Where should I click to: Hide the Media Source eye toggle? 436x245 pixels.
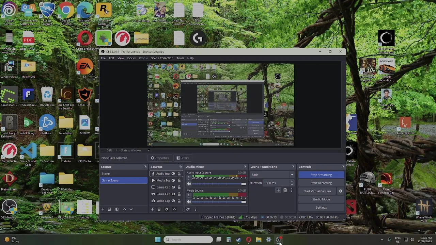click(173, 180)
